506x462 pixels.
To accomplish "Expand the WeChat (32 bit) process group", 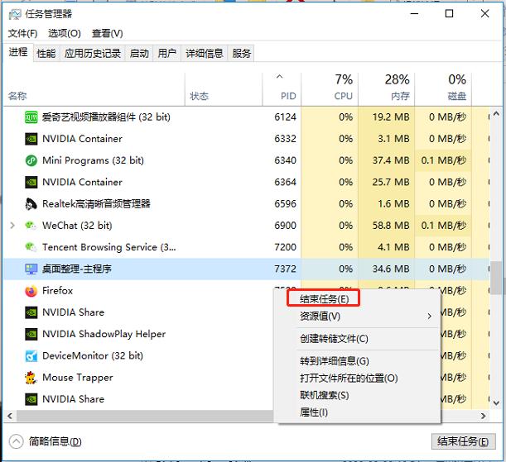I will pos(12,226).
